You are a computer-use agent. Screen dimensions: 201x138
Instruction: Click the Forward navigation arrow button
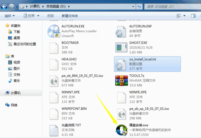click(12, 7)
